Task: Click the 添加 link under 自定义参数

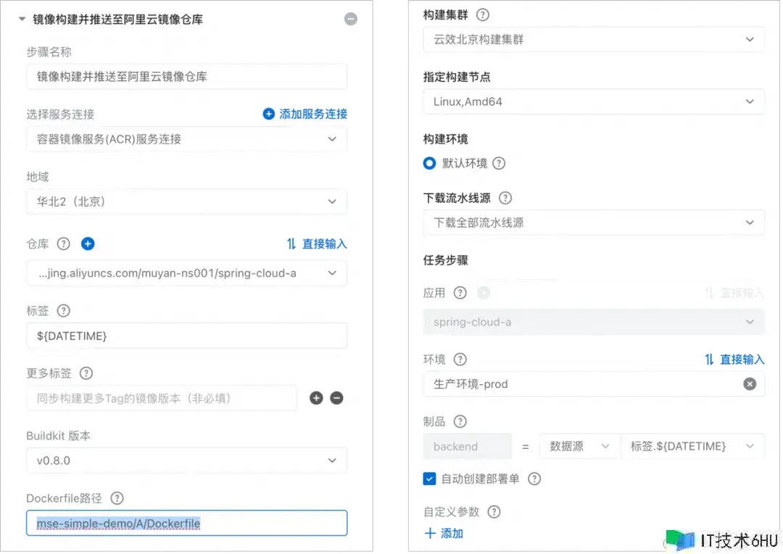Action: (x=444, y=534)
